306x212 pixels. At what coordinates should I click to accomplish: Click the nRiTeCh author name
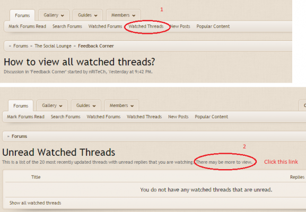pyautogui.click(x=97, y=72)
